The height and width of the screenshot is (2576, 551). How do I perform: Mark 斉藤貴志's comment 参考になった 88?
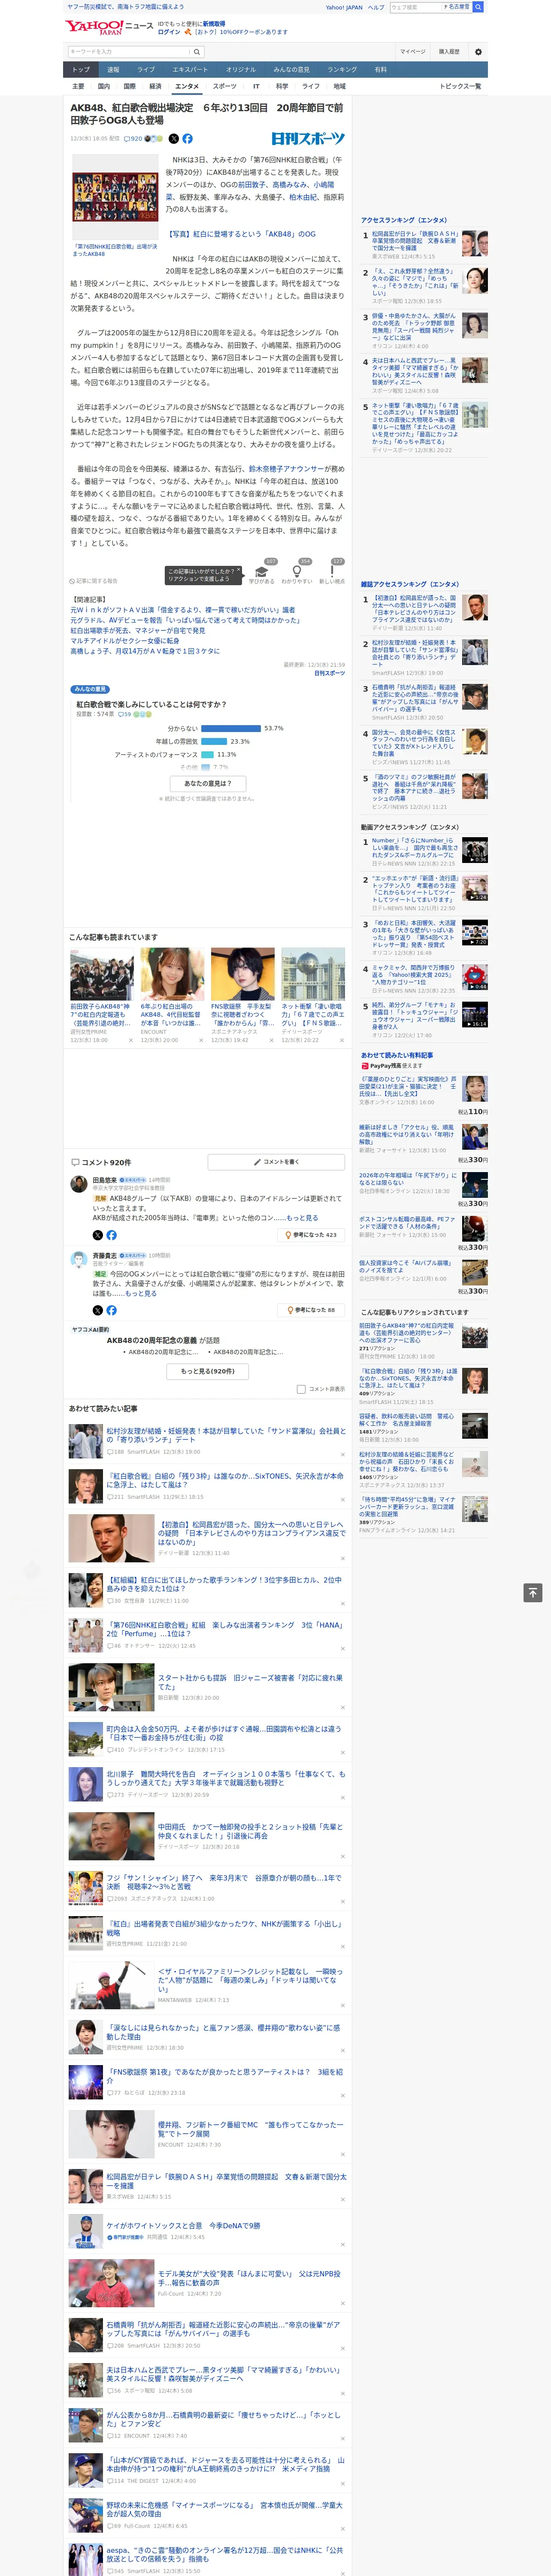312,1310
